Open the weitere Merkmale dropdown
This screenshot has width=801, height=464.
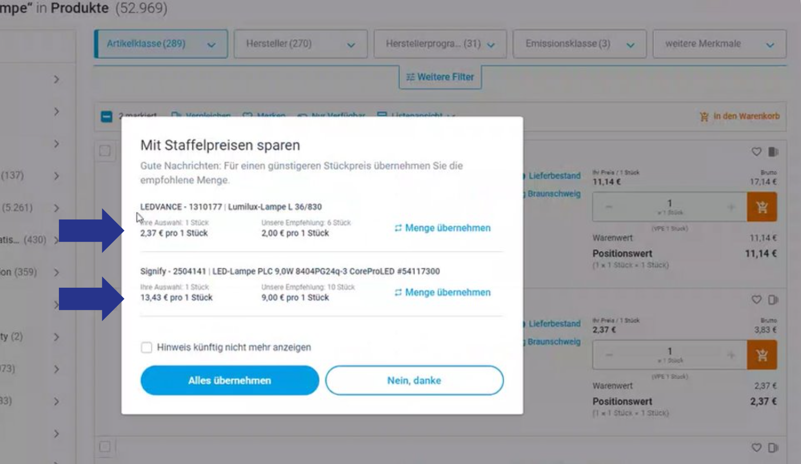(719, 44)
